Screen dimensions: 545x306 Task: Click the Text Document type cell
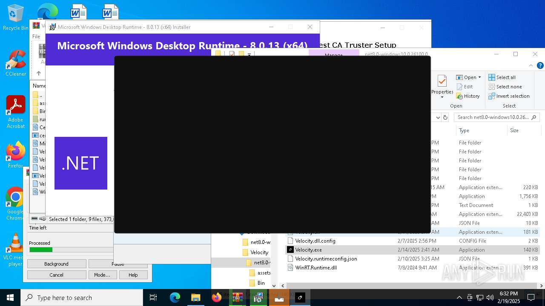pos(476,205)
